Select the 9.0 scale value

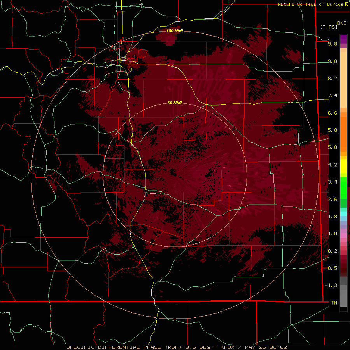pyautogui.click(x=332, y=61)
